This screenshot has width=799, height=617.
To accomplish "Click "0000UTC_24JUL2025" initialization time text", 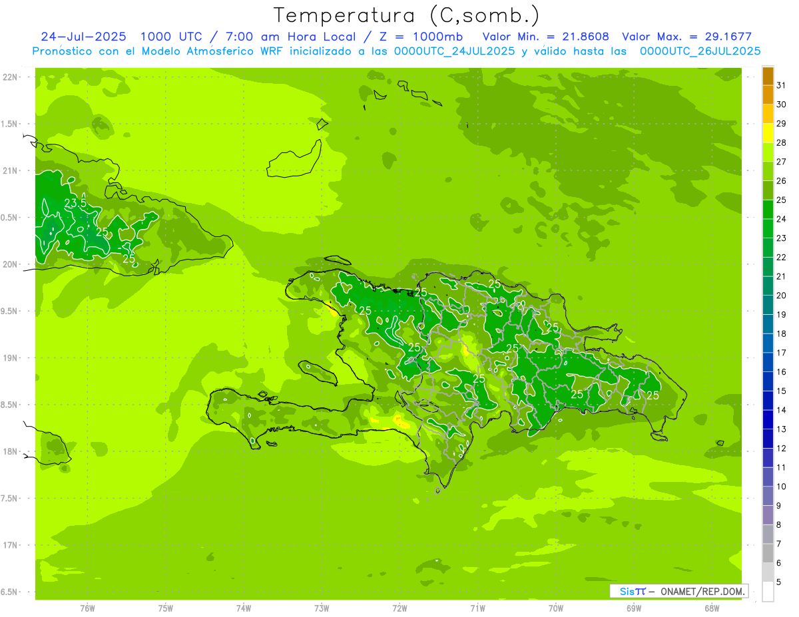I will tap(455, 51).
